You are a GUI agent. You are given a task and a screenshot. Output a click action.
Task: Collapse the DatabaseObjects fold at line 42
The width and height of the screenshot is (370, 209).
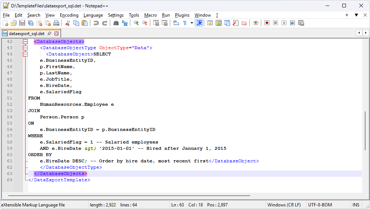(x=25, y=41)
